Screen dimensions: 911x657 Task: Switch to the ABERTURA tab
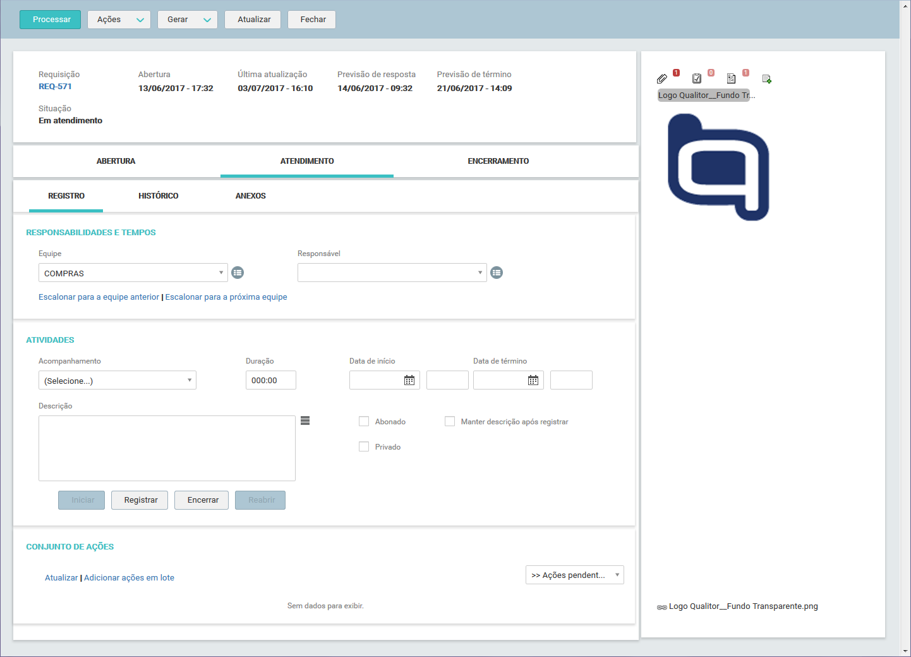pyautogui.click(x=116, y=161)
